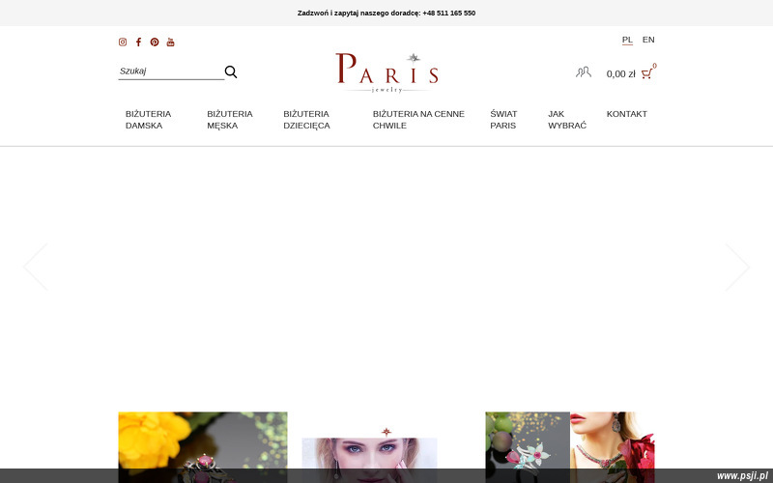Open Świat Paris menu
Image resolution: width=773 pixels, height=483 pixels.
(x=503, y=120)
